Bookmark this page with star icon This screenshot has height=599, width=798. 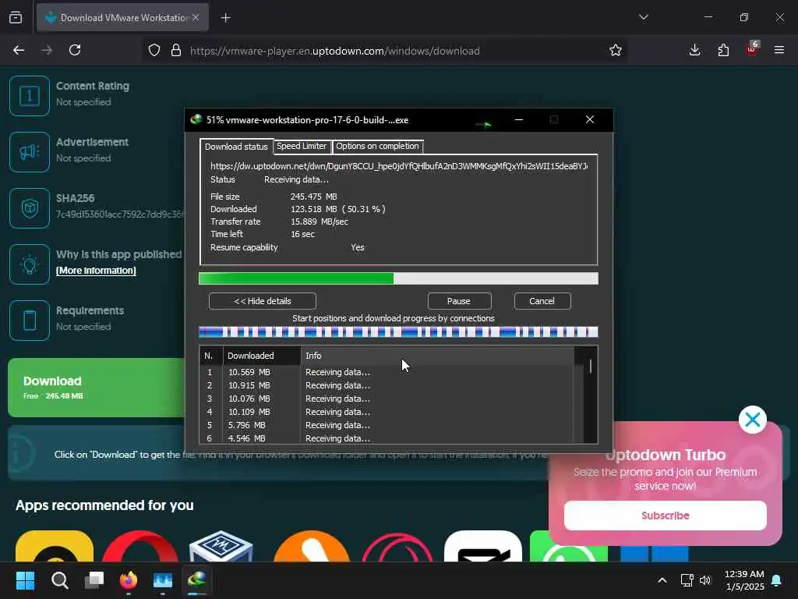coord(616,50)
